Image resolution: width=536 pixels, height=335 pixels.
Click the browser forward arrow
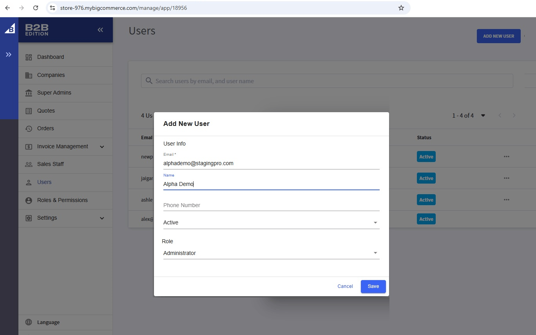point(22,8)
